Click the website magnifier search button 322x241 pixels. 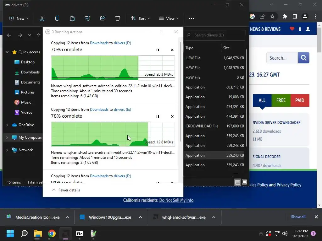click(x=303, y=58)
